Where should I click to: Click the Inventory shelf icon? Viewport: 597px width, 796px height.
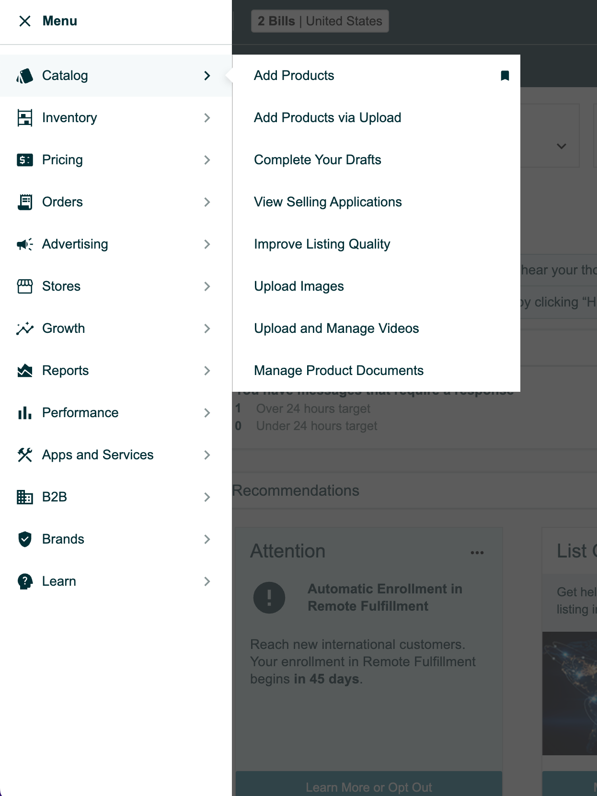tap(25, 118)
